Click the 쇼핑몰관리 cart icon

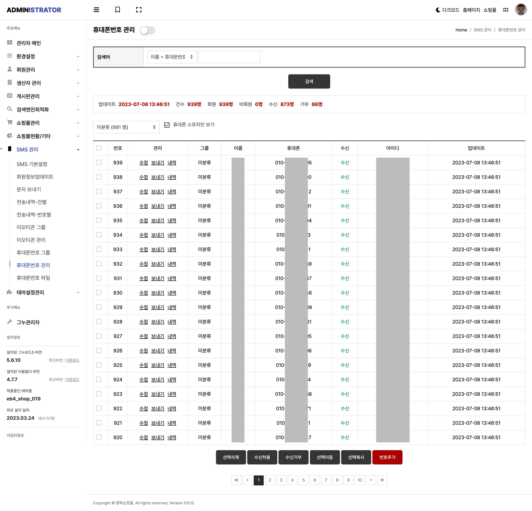(10, 122)
